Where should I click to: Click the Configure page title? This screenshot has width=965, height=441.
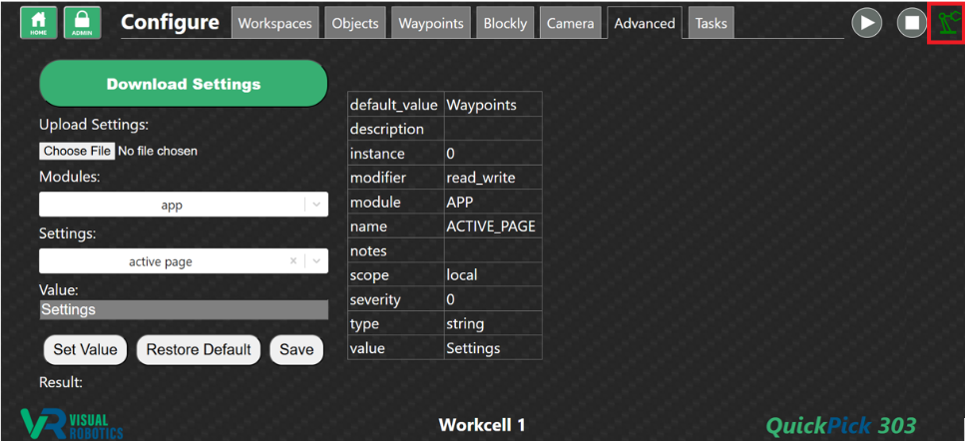point(170,22)
